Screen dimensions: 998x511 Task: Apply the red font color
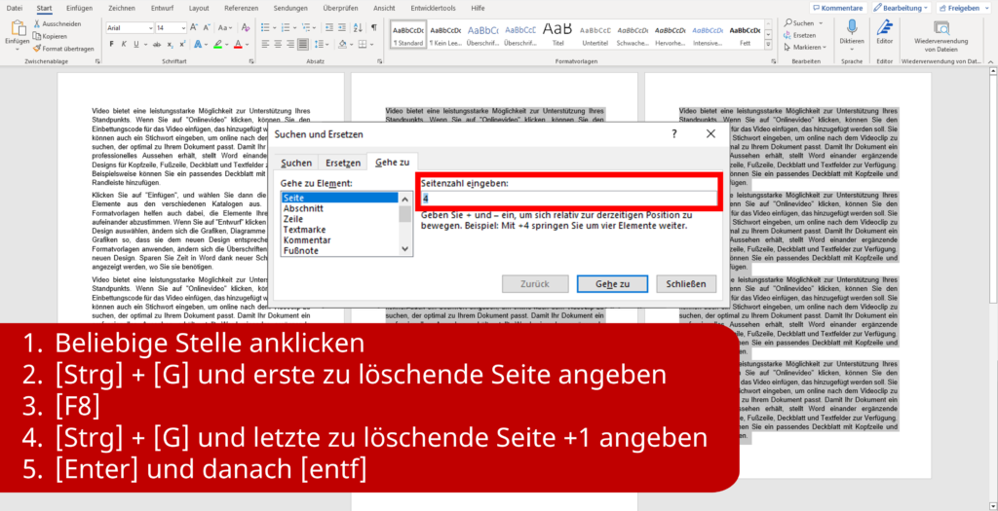point(238,45)
